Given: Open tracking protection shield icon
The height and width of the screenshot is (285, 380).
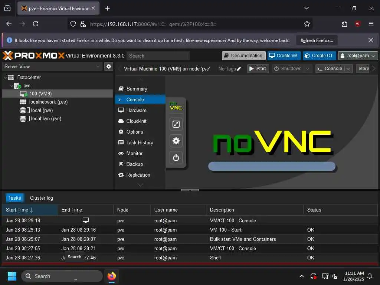Looking at the screenshot, I should click(73, 24).
